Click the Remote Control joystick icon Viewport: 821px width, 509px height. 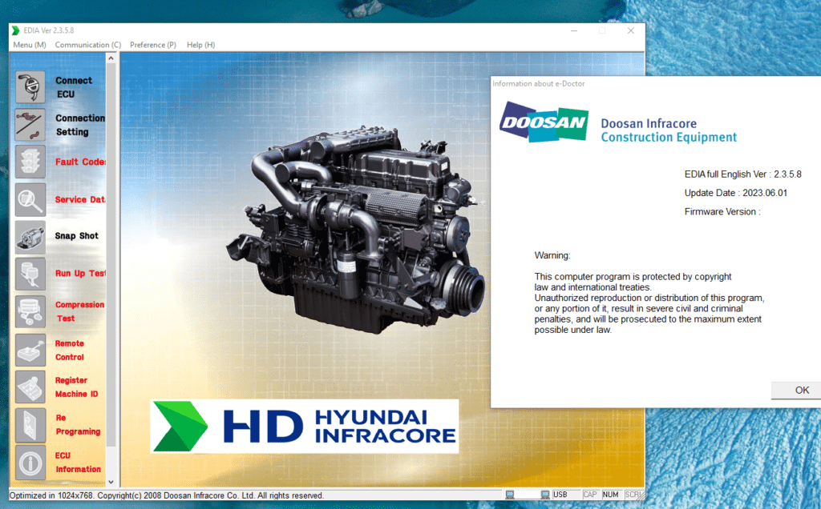point(30,350)
